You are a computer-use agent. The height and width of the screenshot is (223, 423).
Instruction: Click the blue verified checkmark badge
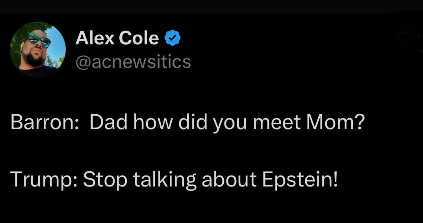[x=173, y=38]
